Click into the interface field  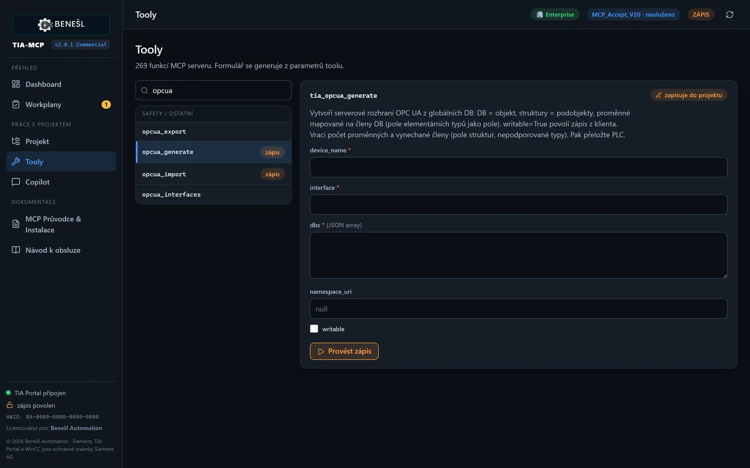tap(519, 205)
